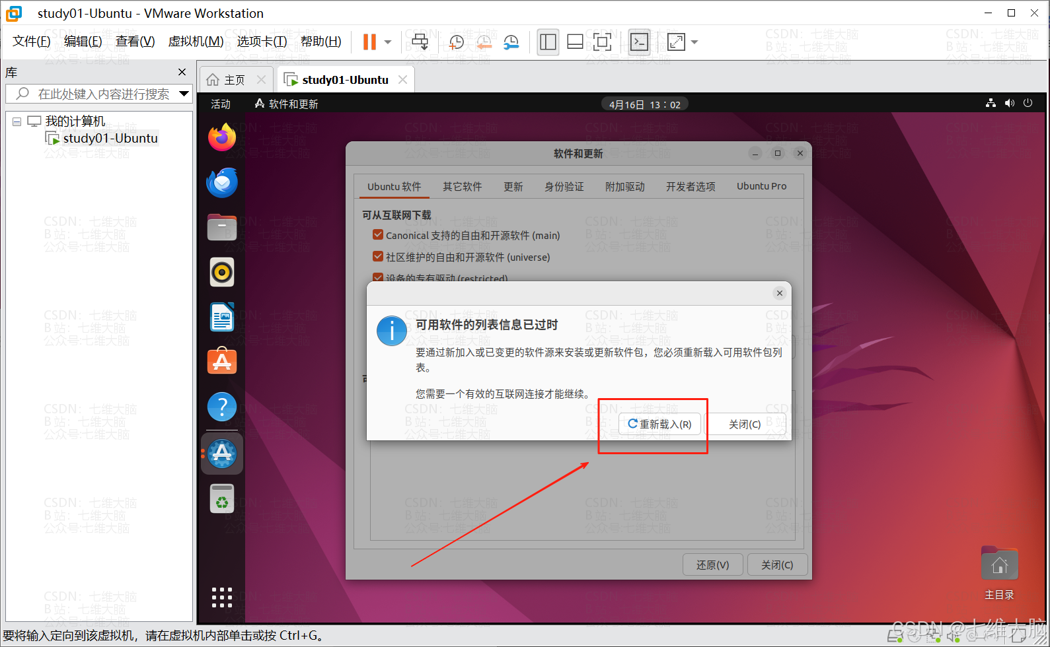The width and height of the screenshot is (1050, 647).
Task: Switch to the Ubuntu 软件 tab
Action: [x=394, y=187]
